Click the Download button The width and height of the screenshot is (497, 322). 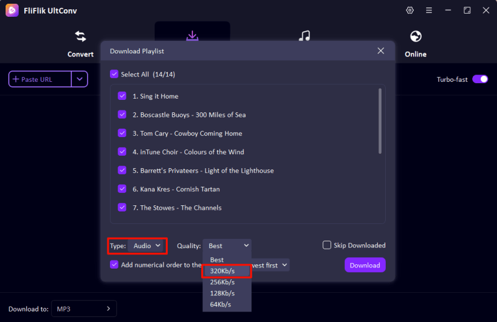(x=365, y=265)
